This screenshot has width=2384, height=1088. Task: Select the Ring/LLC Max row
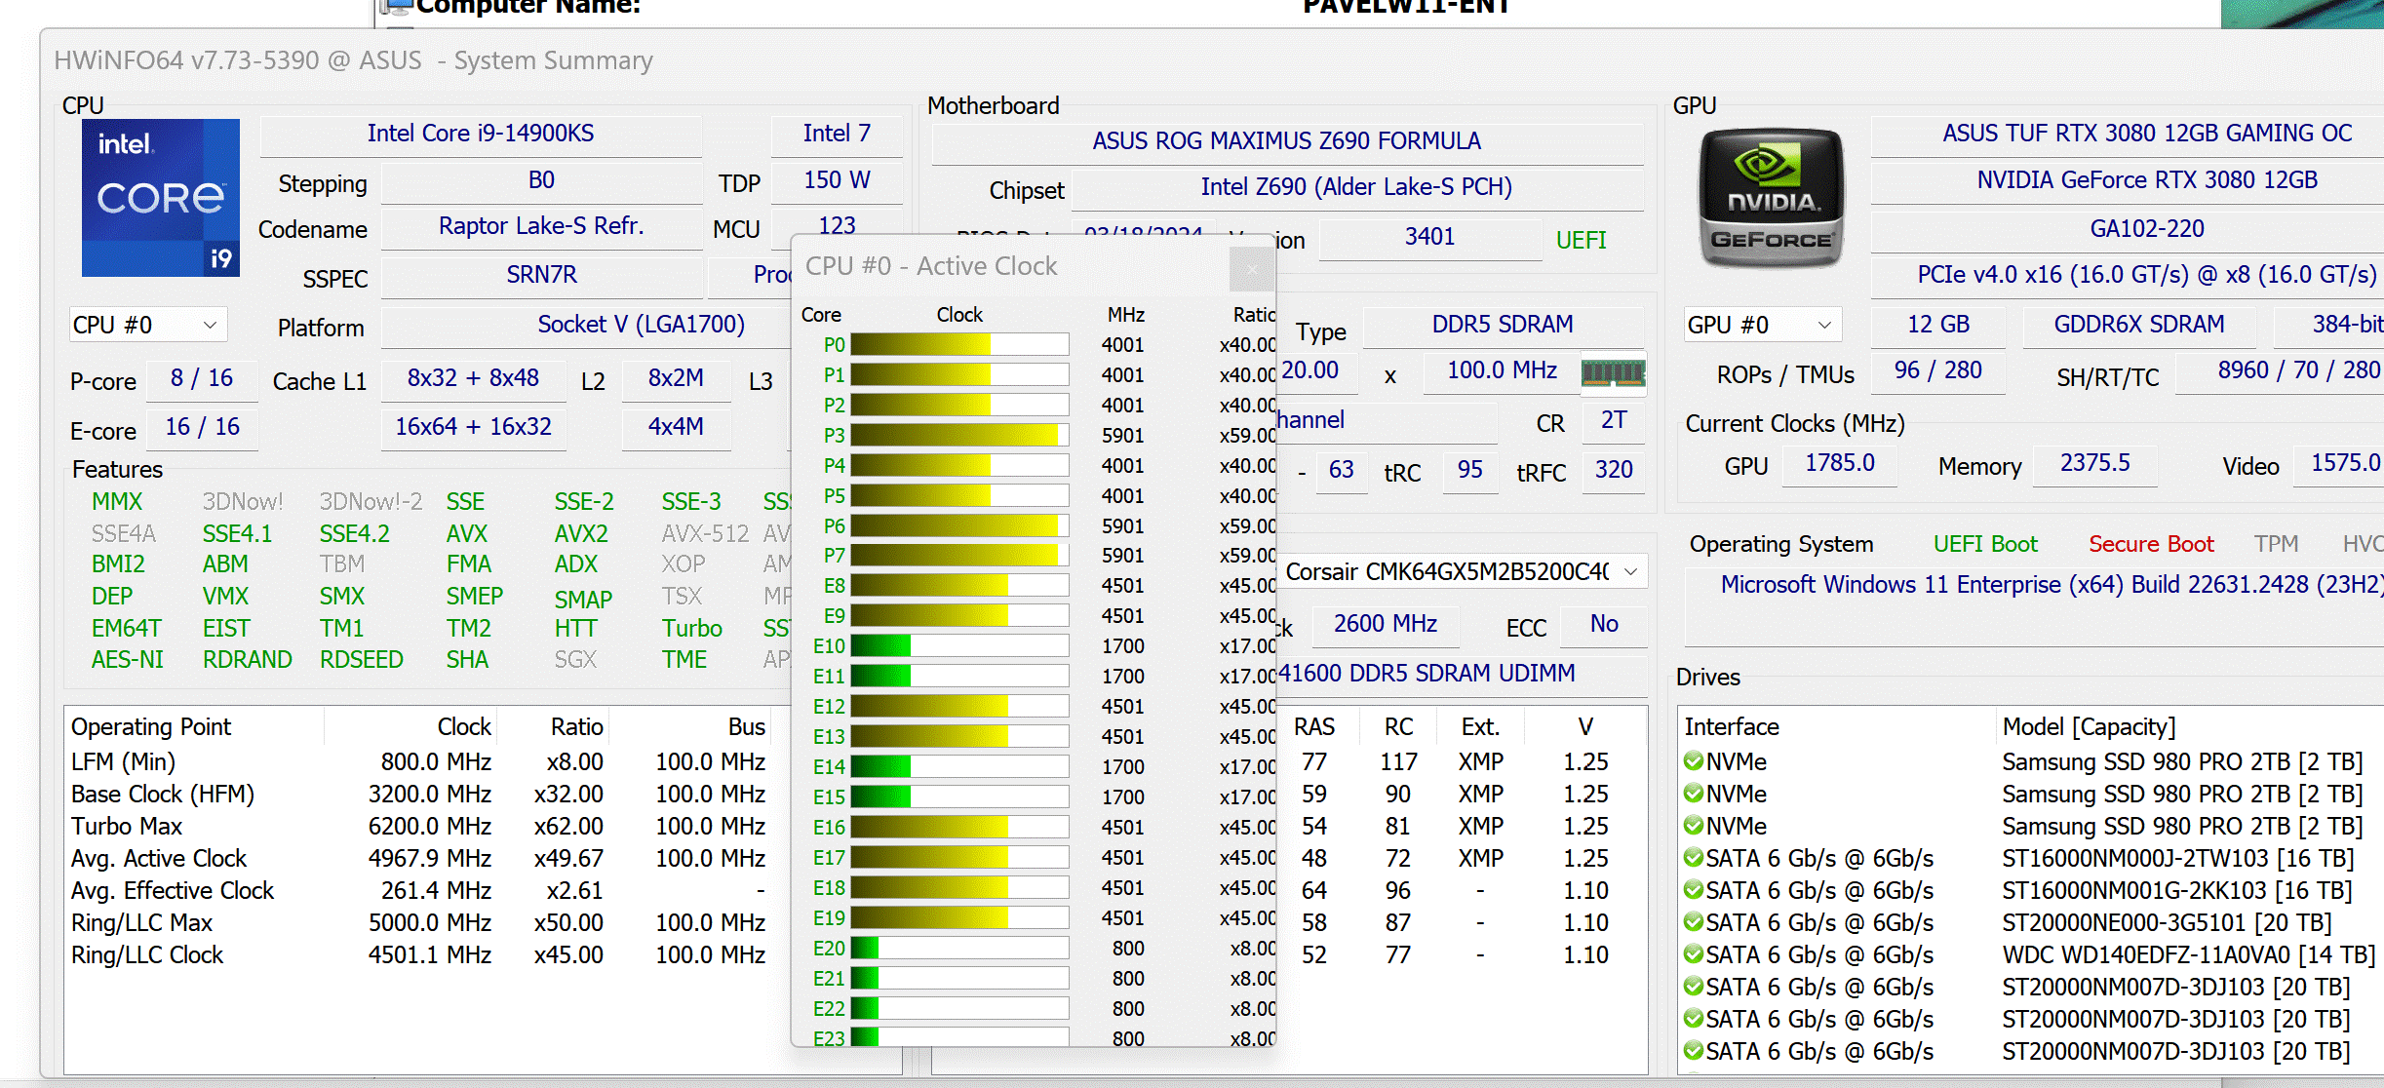click(419, 923)
